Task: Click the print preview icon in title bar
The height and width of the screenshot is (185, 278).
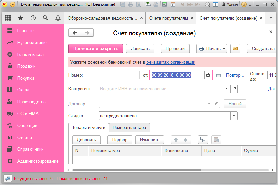Action: pos(138,4)
